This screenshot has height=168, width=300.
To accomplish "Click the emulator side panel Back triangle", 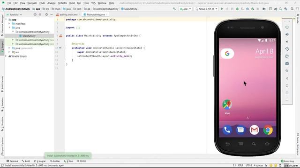I will pyautogui.click(x=287, y=78).
